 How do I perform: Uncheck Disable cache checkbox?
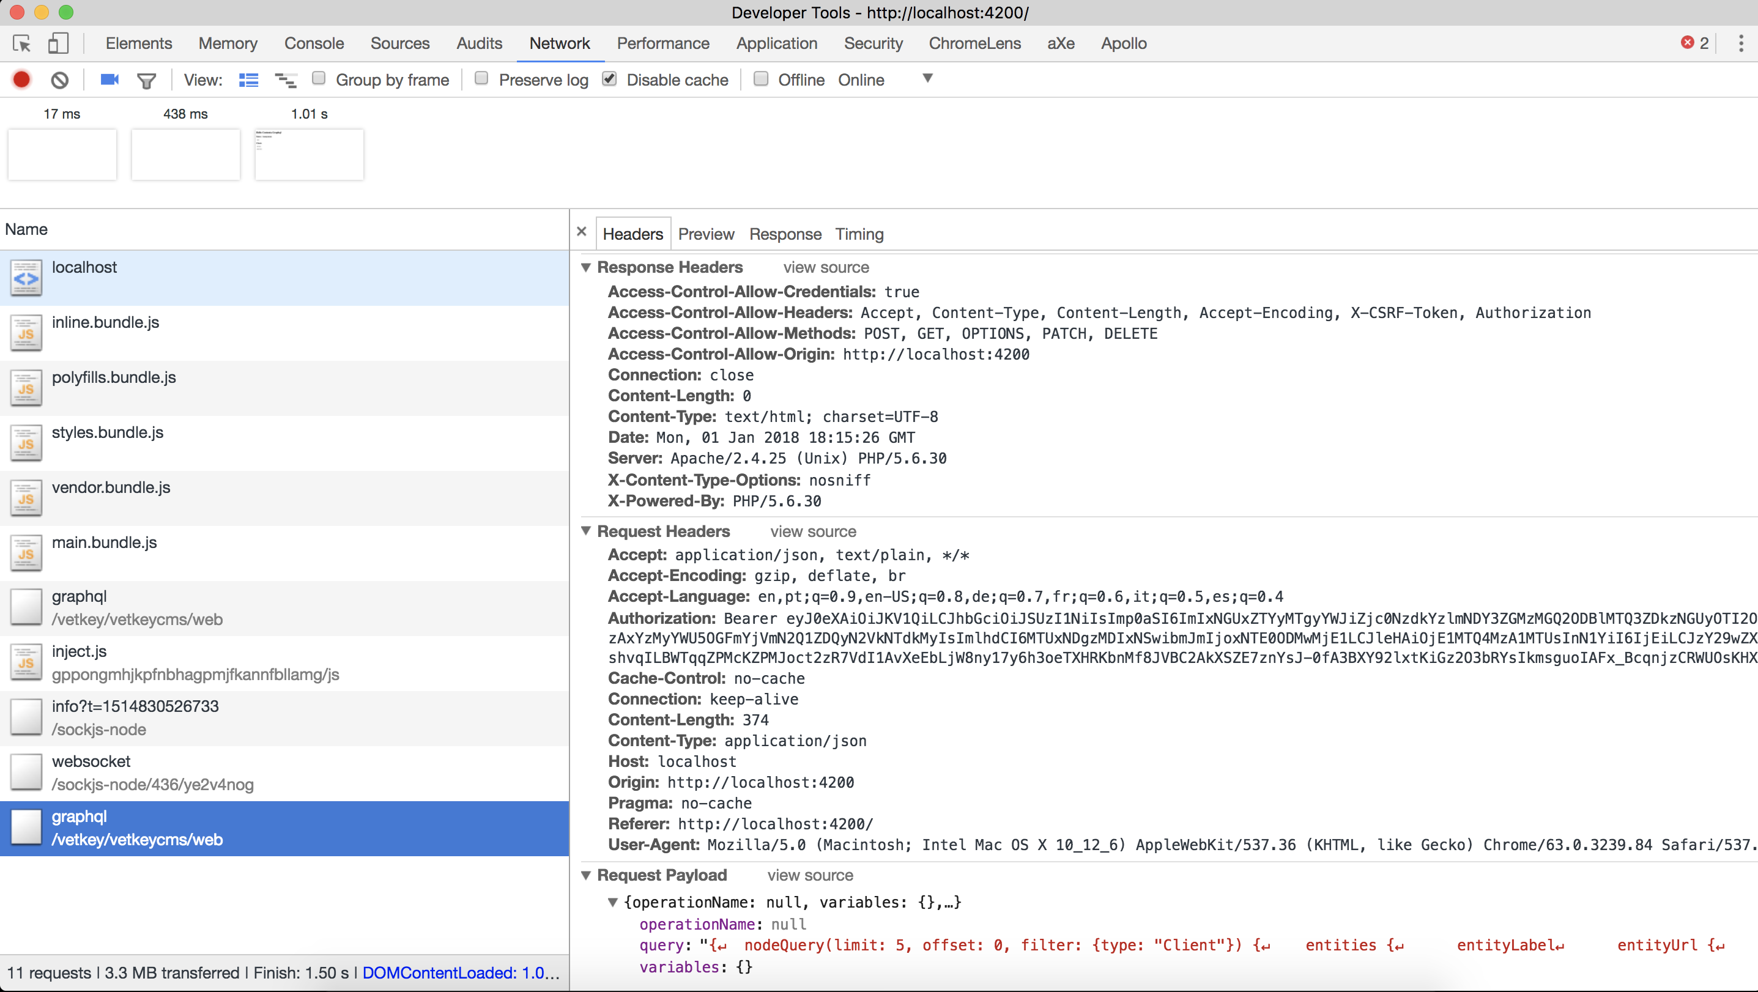coord(609,78)
